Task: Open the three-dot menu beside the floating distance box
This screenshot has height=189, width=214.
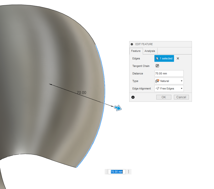Action: [x=128, y=172]
